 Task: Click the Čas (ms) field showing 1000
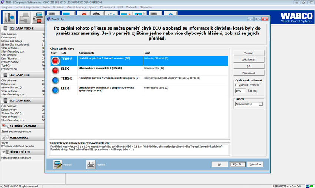point(240,91)
